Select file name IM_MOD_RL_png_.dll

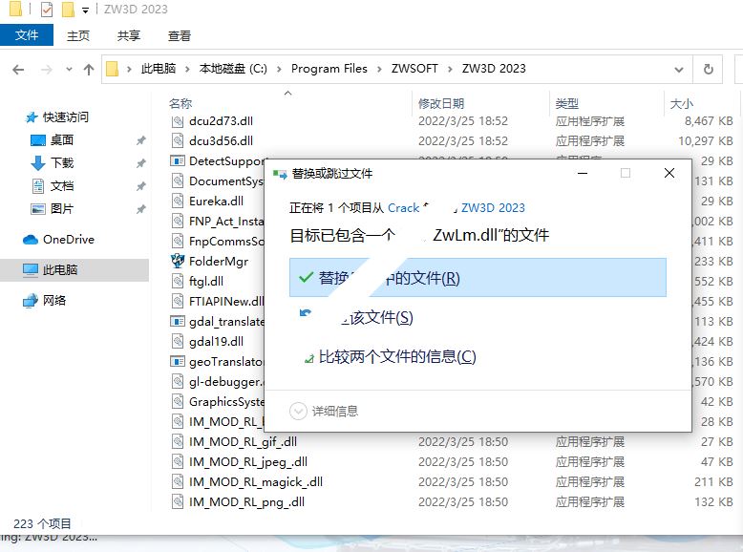(246, 502)
